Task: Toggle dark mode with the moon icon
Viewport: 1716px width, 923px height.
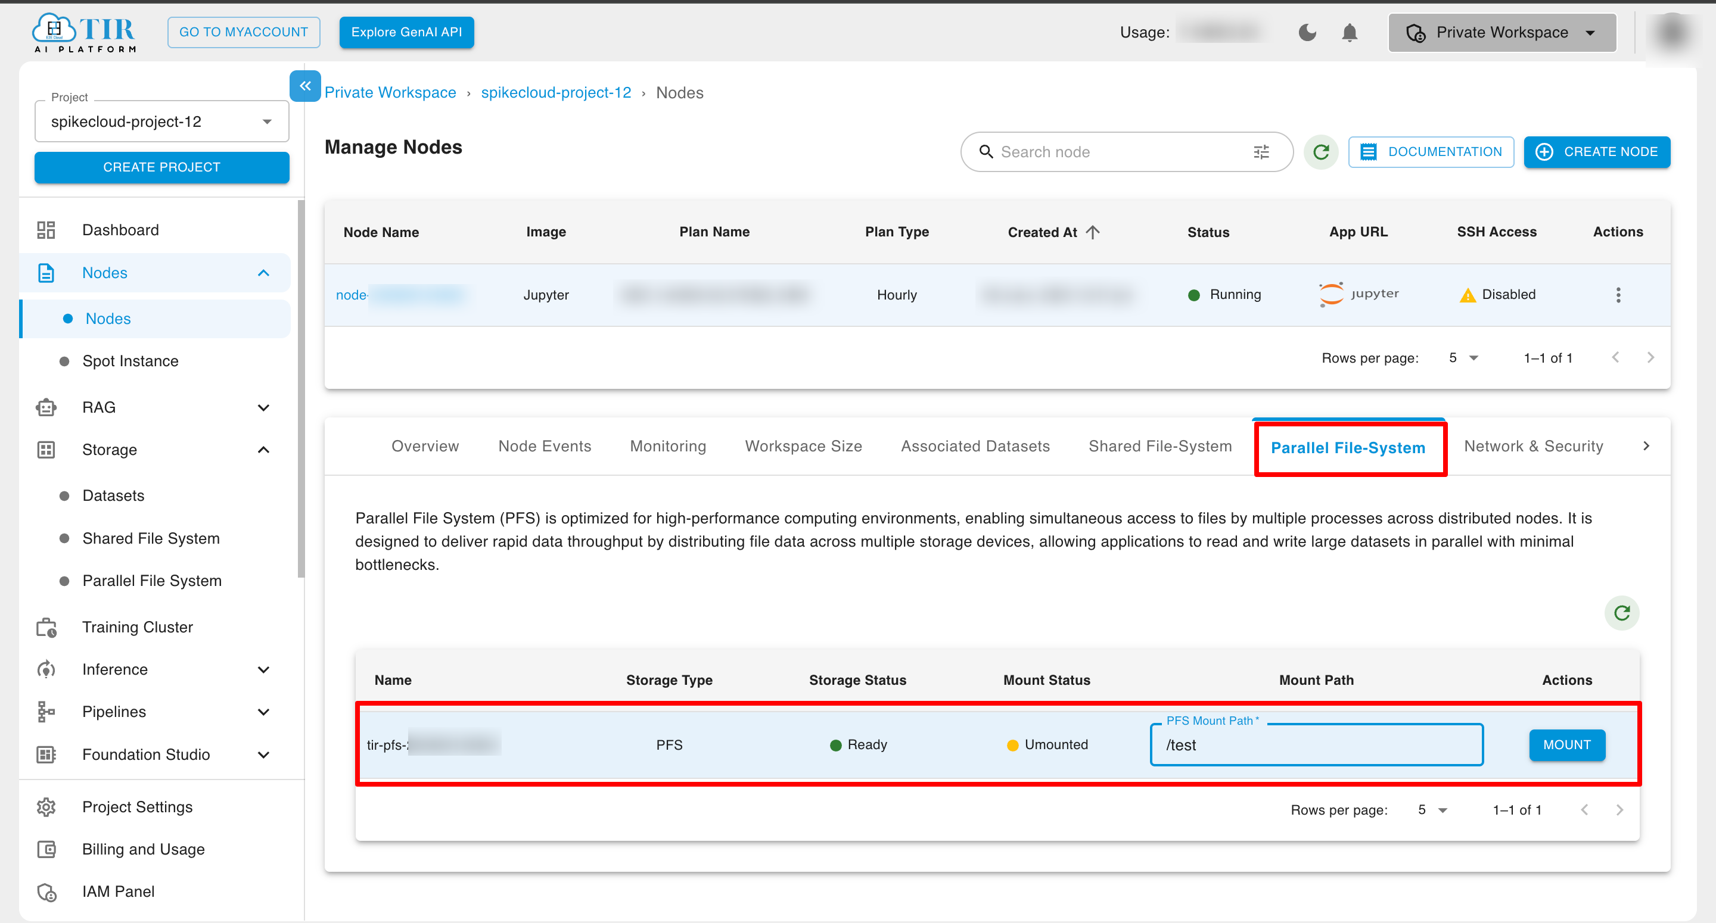Action: pyautogui.click(x=1307, y=32)
